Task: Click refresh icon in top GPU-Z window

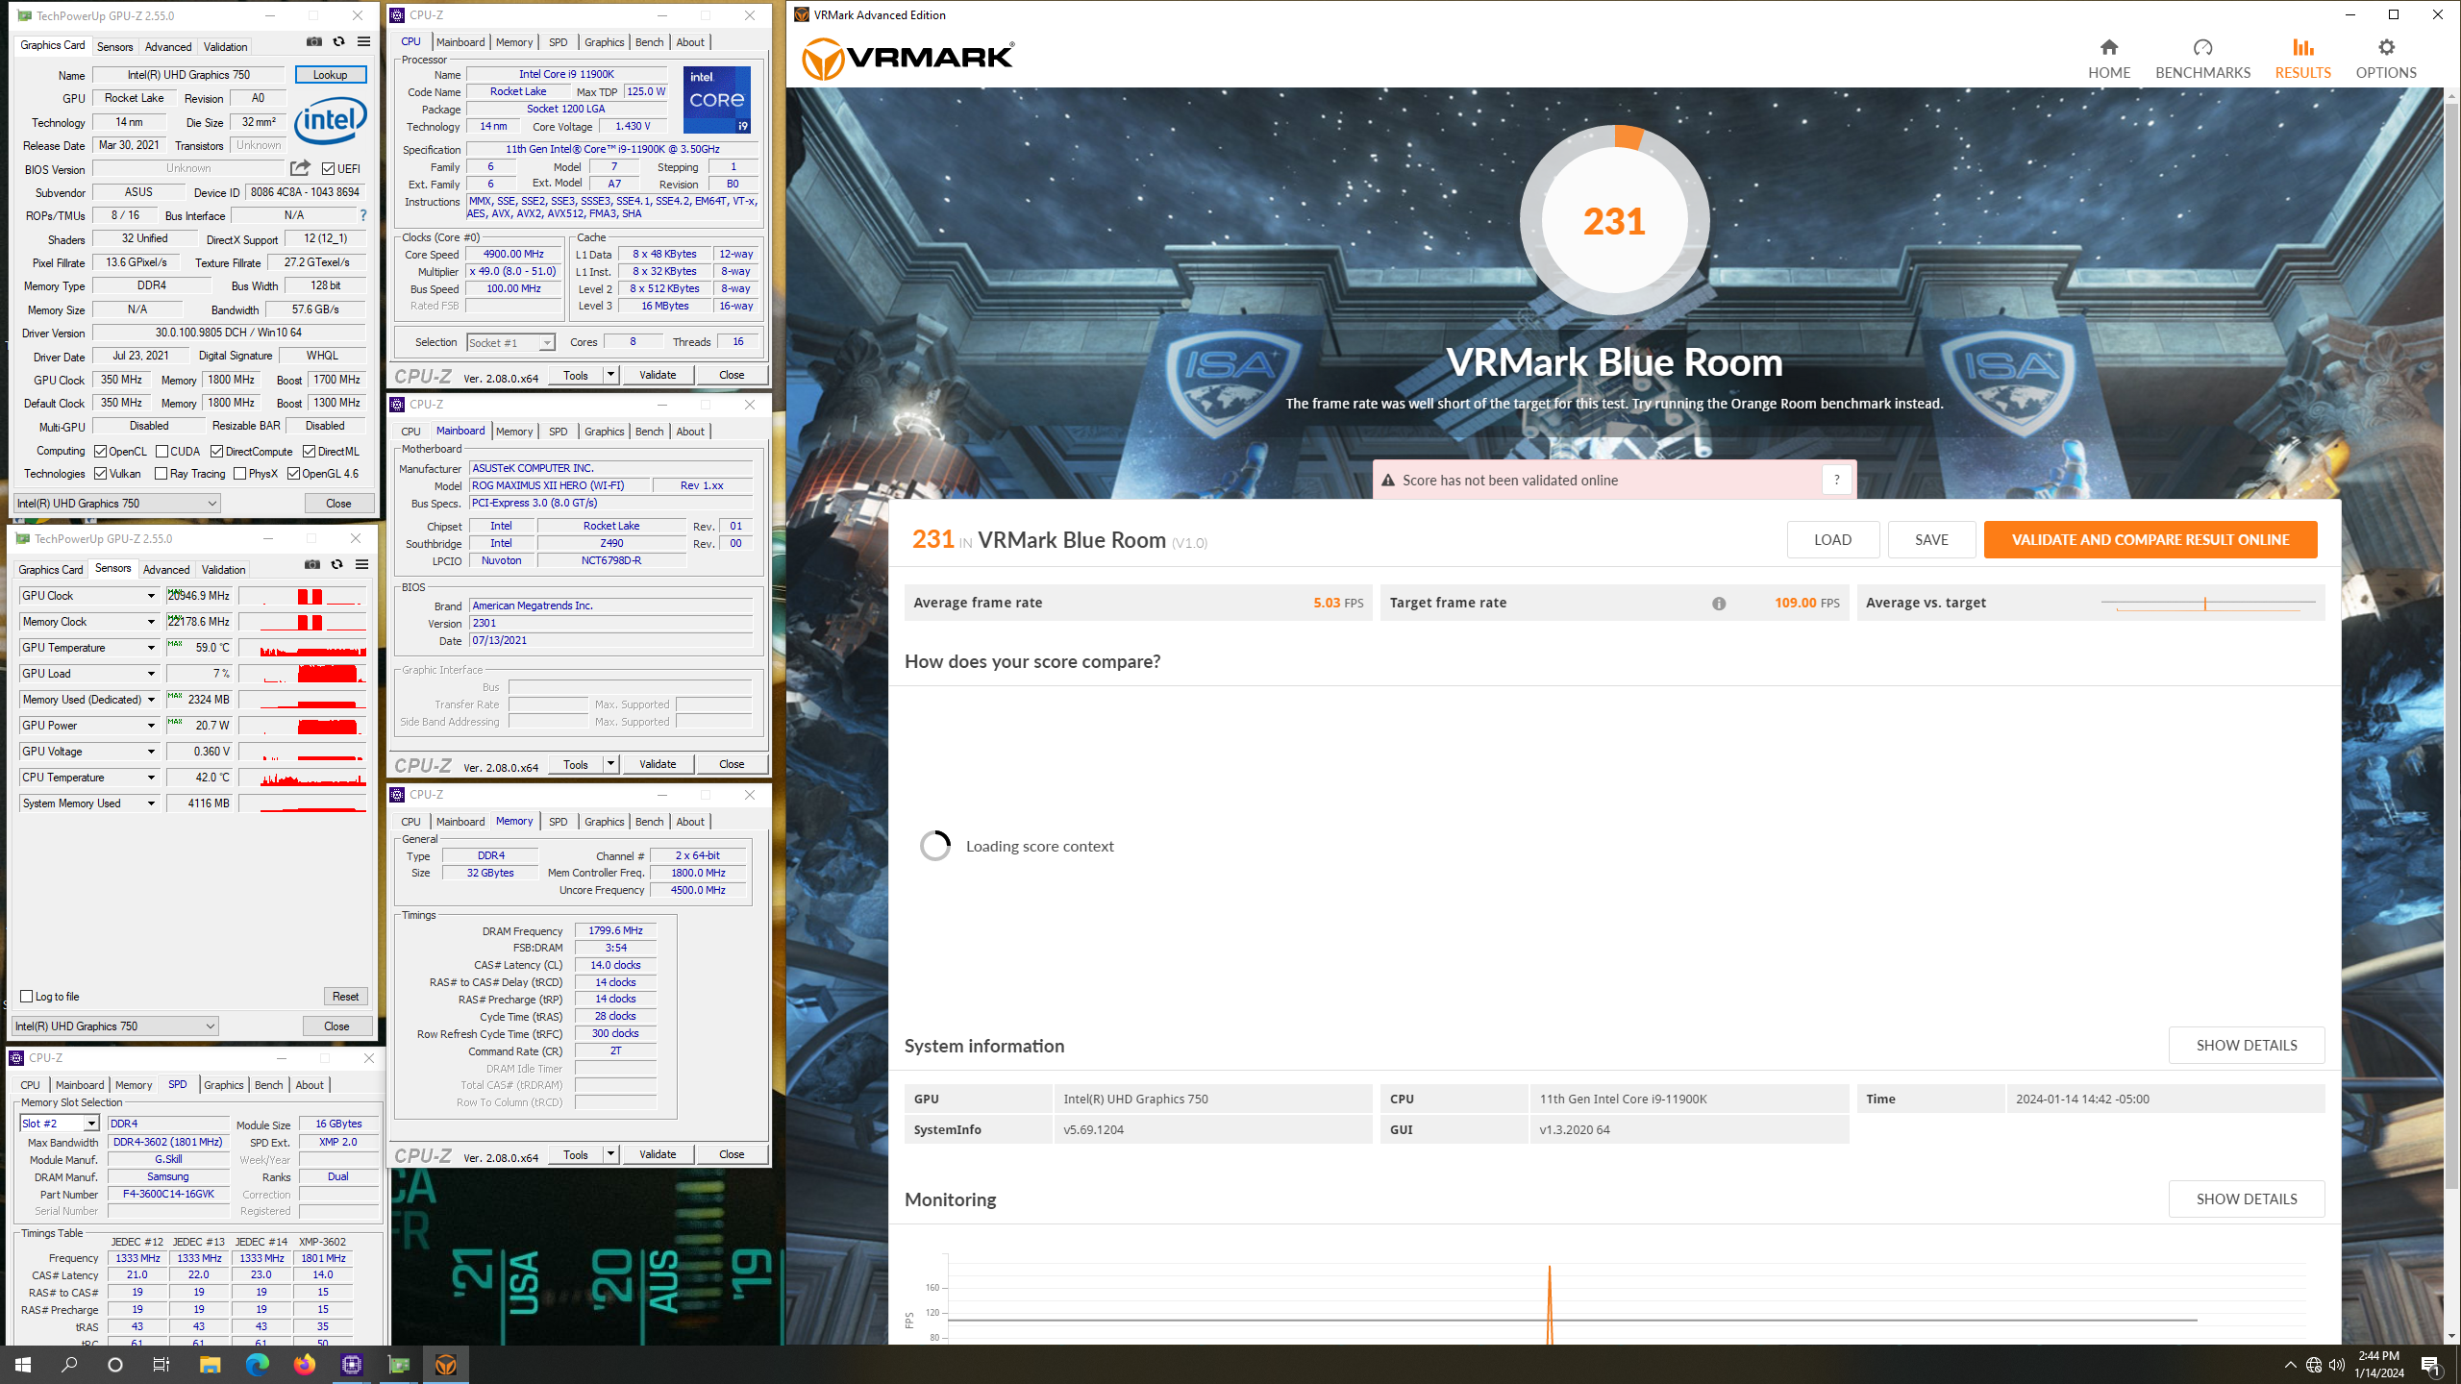Action: pos(338,42)
